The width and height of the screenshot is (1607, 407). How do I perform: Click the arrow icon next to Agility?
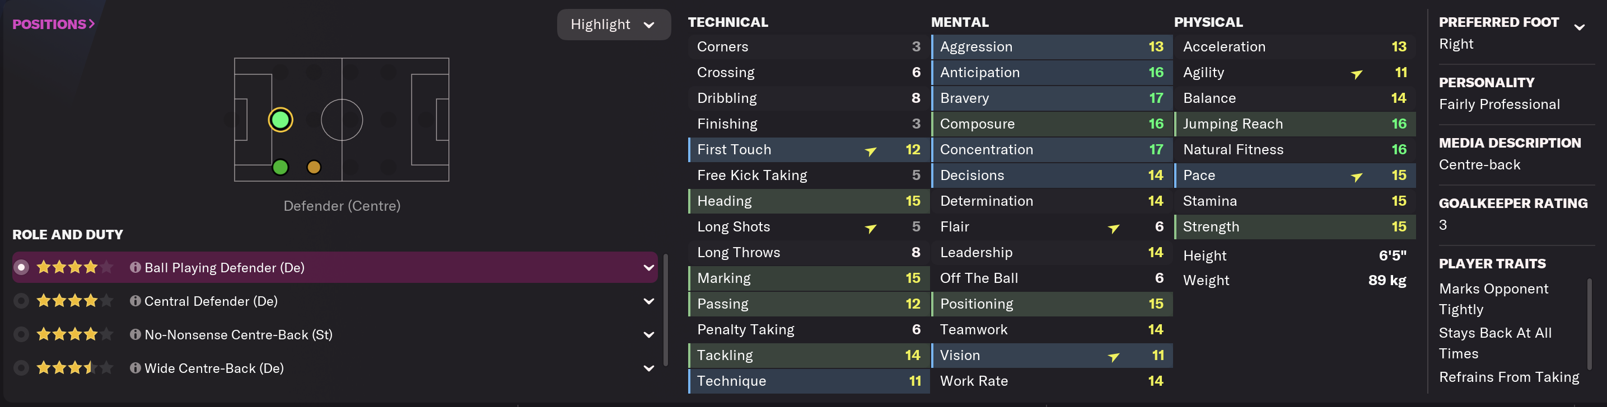click(1356, 74)
